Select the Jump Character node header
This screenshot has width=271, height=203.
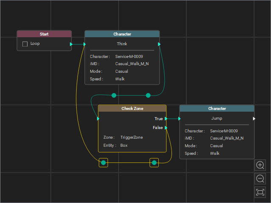point(217,108)
